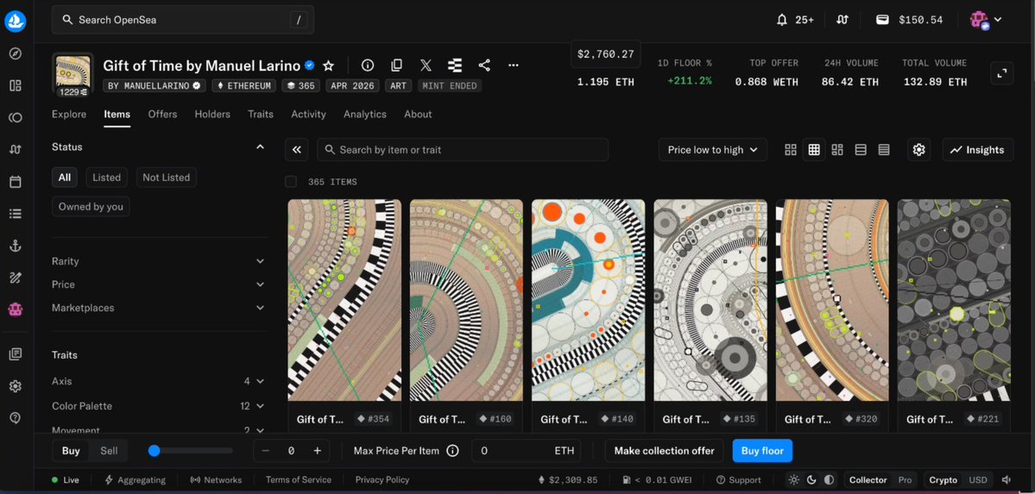Open account menu avatar dropdown

coord(986,20)
